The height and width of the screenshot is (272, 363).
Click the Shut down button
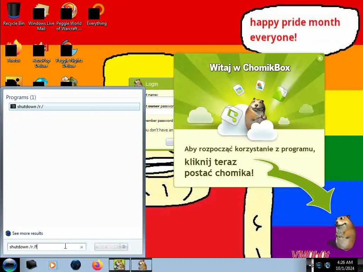(x=107, y=247)
